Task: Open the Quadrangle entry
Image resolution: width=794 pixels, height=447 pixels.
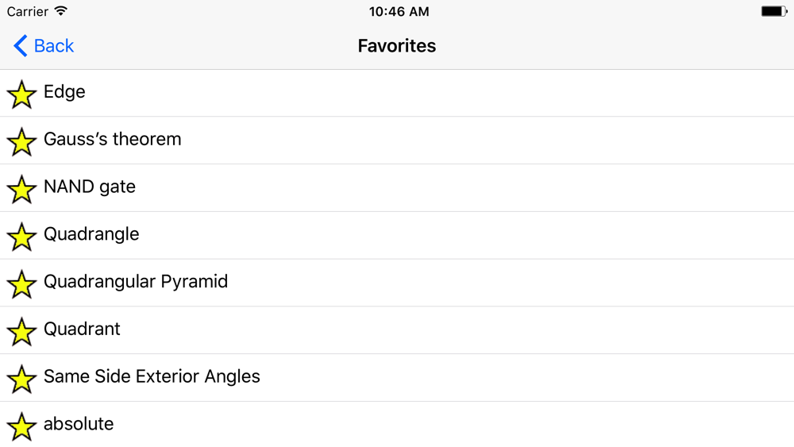Action: (397, 235)
